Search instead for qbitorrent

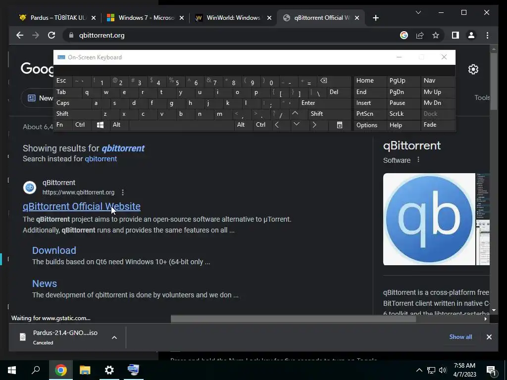[101, 159]
